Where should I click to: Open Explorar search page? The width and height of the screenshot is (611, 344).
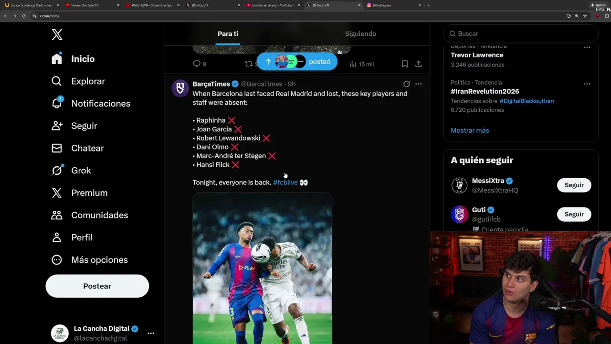(x=78, y=81)
